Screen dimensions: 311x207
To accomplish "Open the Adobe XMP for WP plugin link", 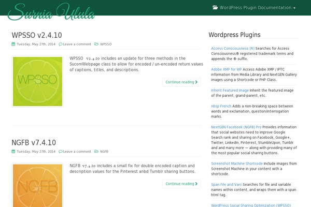I will tap(227, 69).
